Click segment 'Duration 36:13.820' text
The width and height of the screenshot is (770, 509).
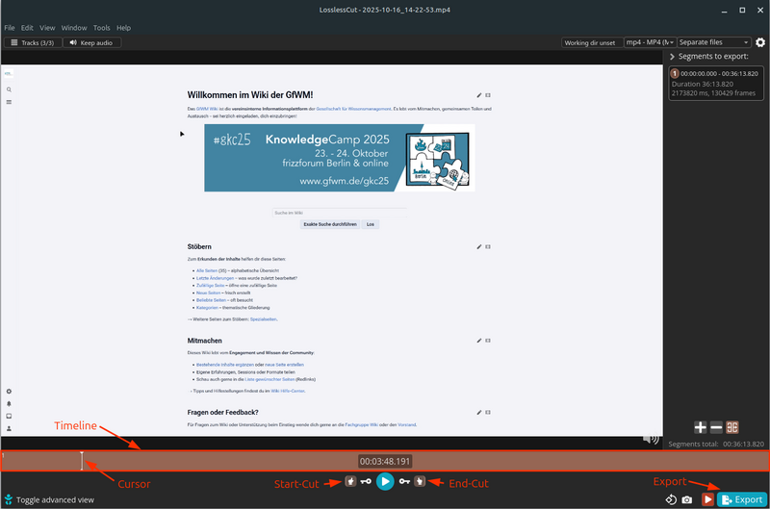(703, 84)
